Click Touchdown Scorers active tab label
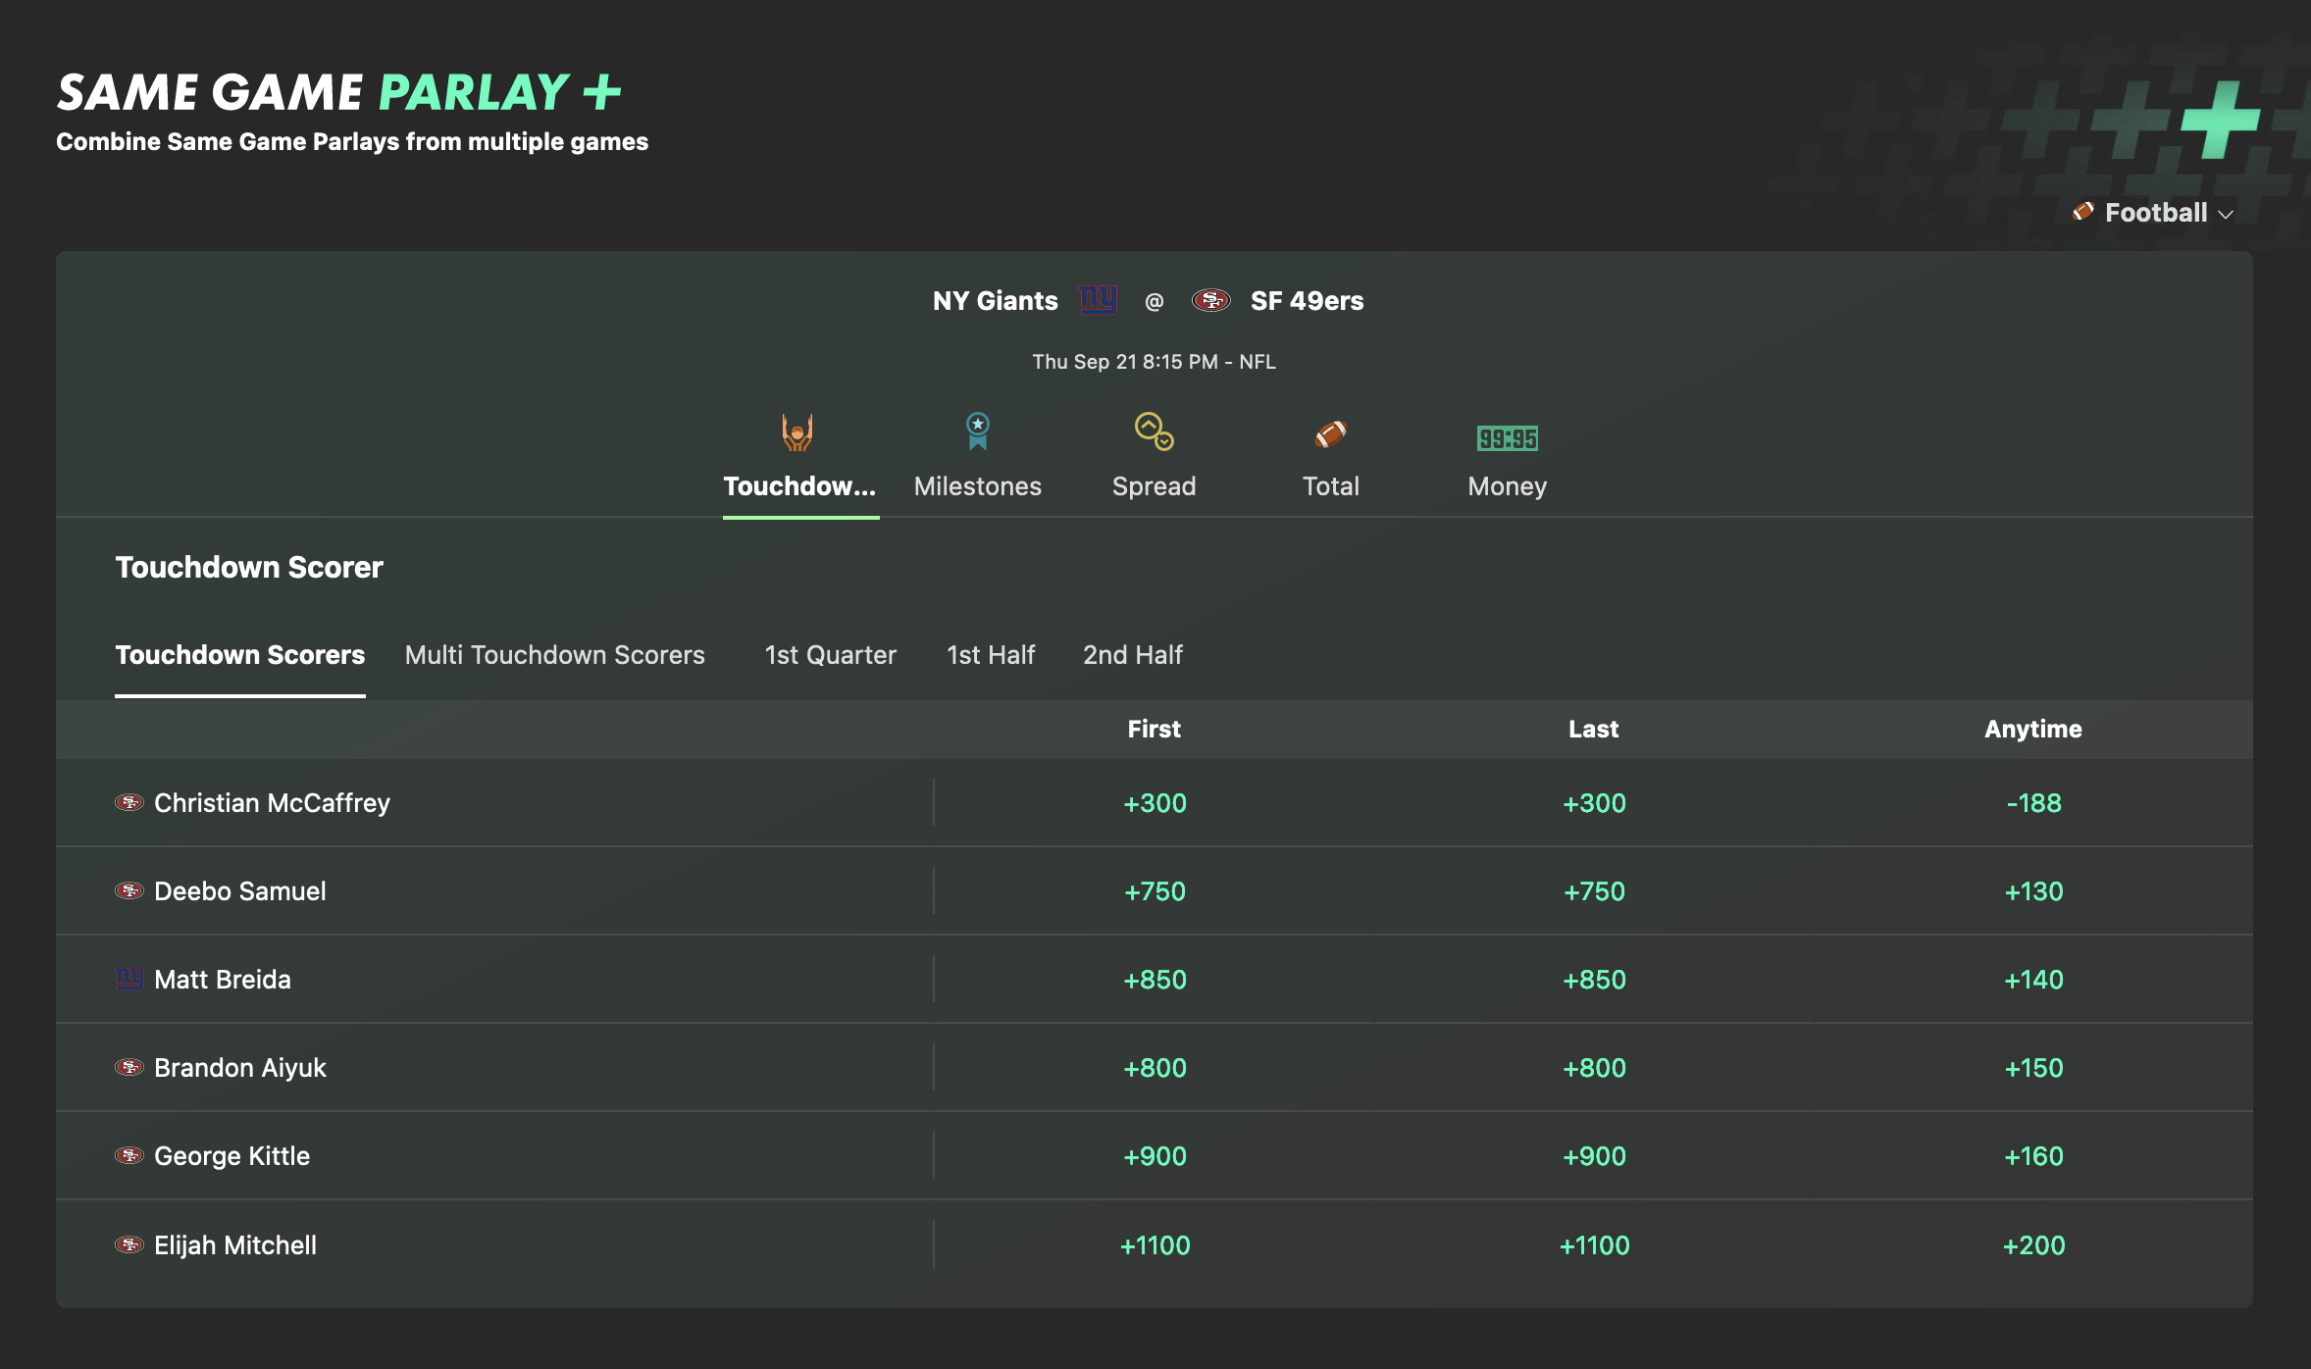Screen dimensions: 2311x1369 239,653
